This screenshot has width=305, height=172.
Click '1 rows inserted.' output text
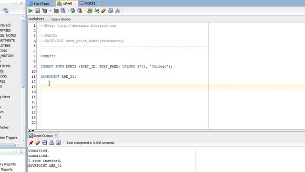tap(45, 161)
